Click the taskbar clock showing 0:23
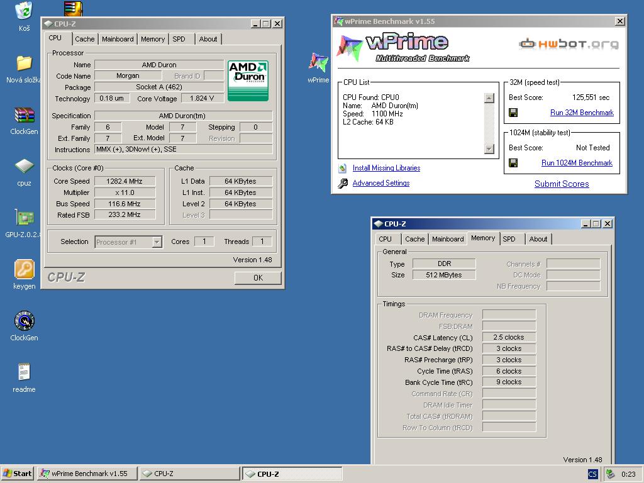 (x=628, y=474)
